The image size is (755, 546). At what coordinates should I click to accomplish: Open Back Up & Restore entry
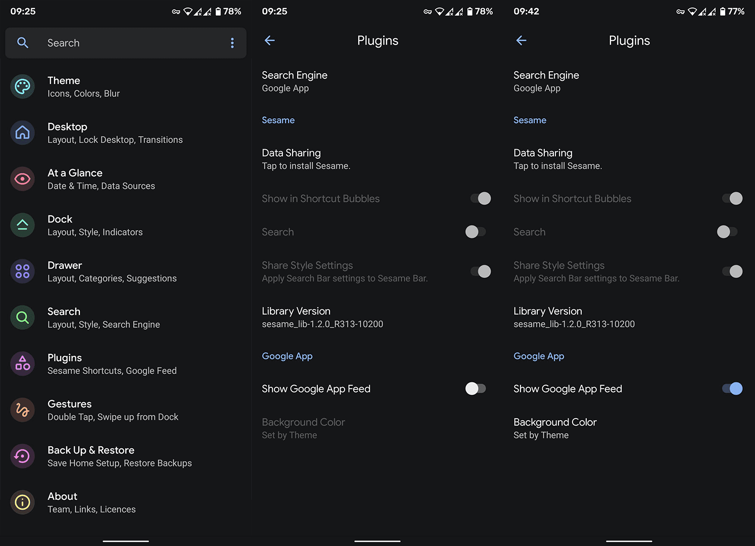pyautogui.click(x=126, y=456)
